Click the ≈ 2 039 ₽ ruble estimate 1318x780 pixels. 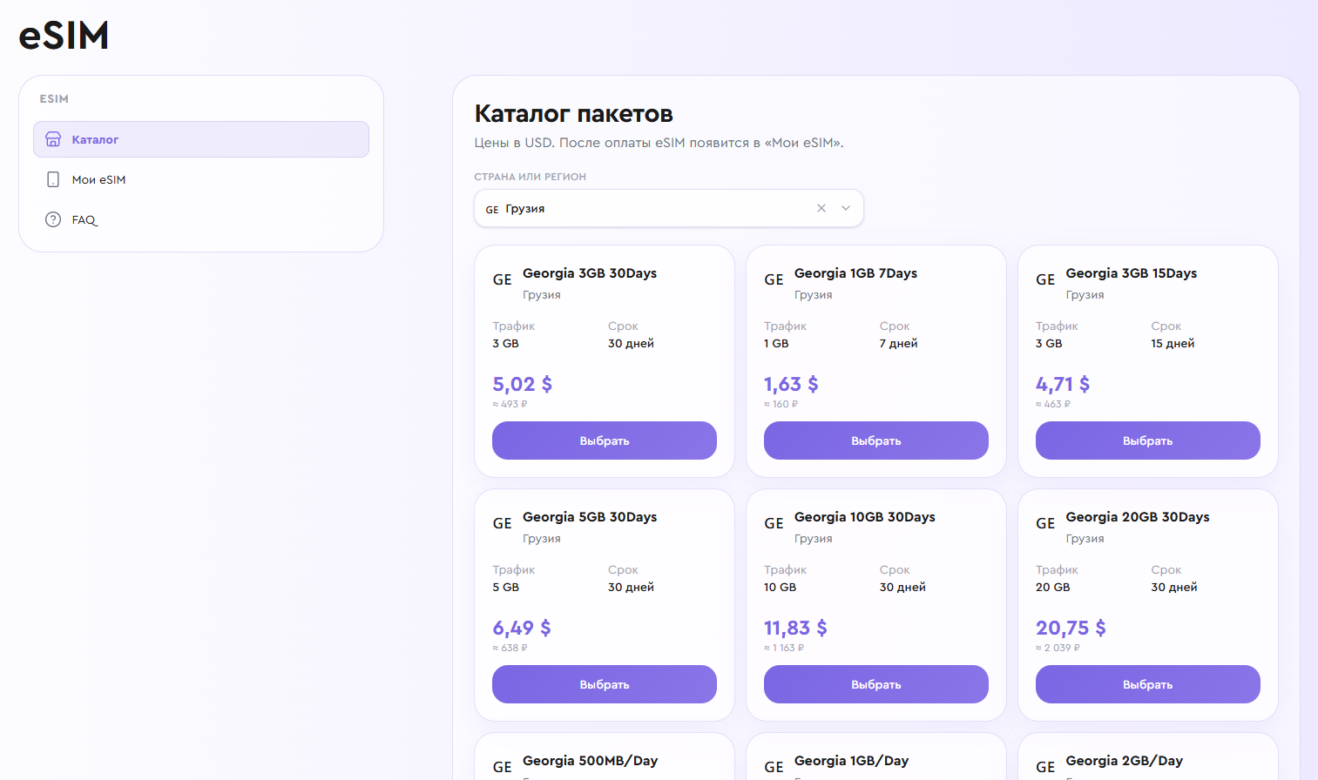(1058, 648)
